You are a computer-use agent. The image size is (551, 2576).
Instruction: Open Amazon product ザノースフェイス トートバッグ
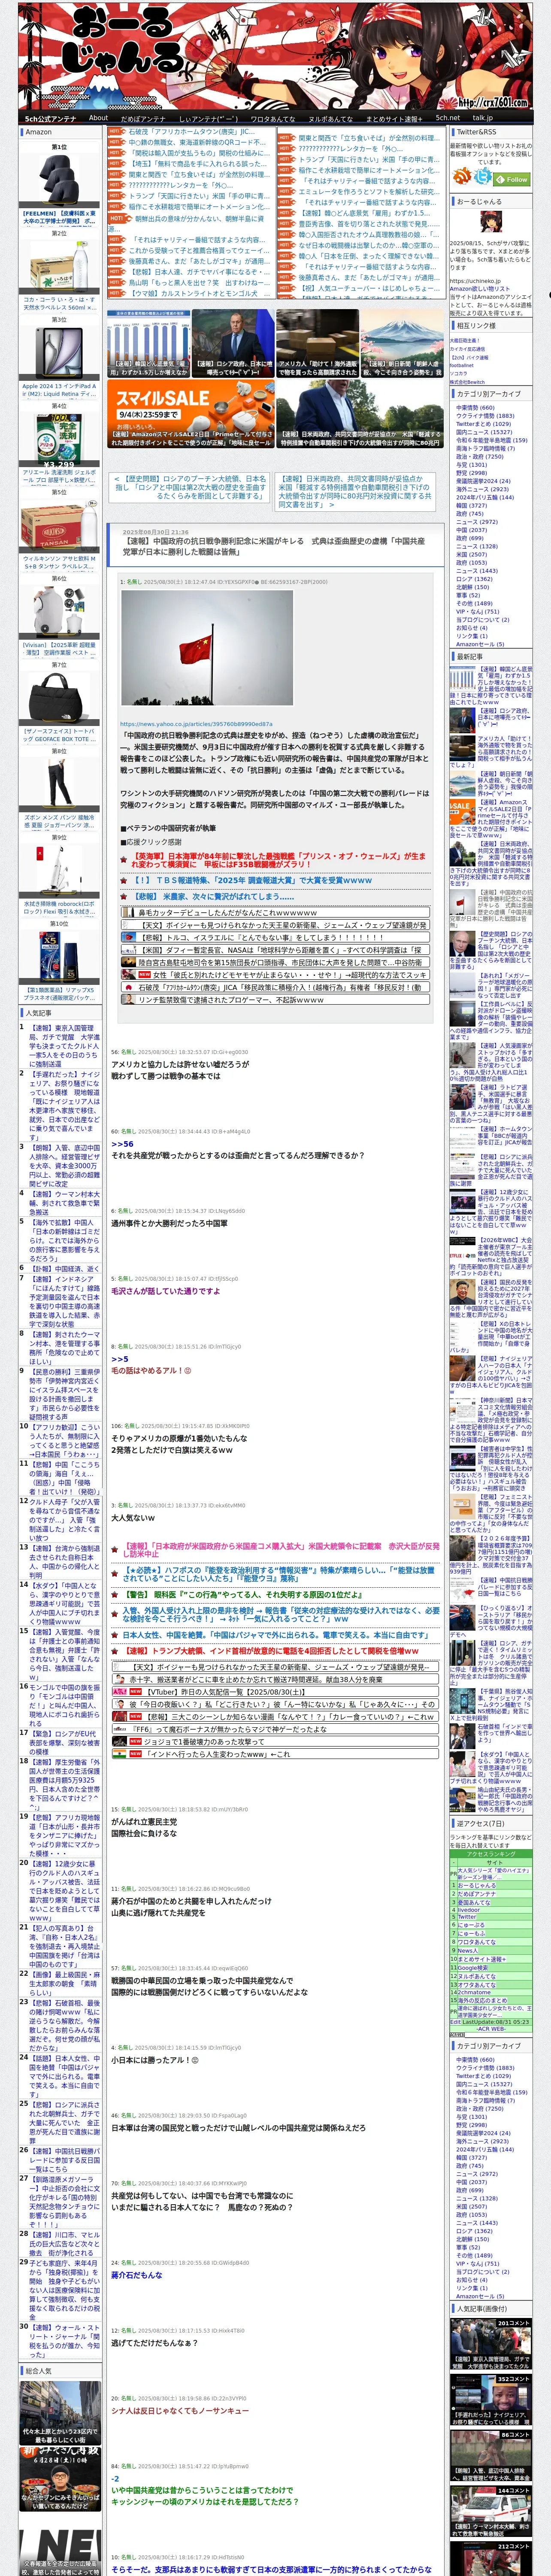click(x=59, y=735)
